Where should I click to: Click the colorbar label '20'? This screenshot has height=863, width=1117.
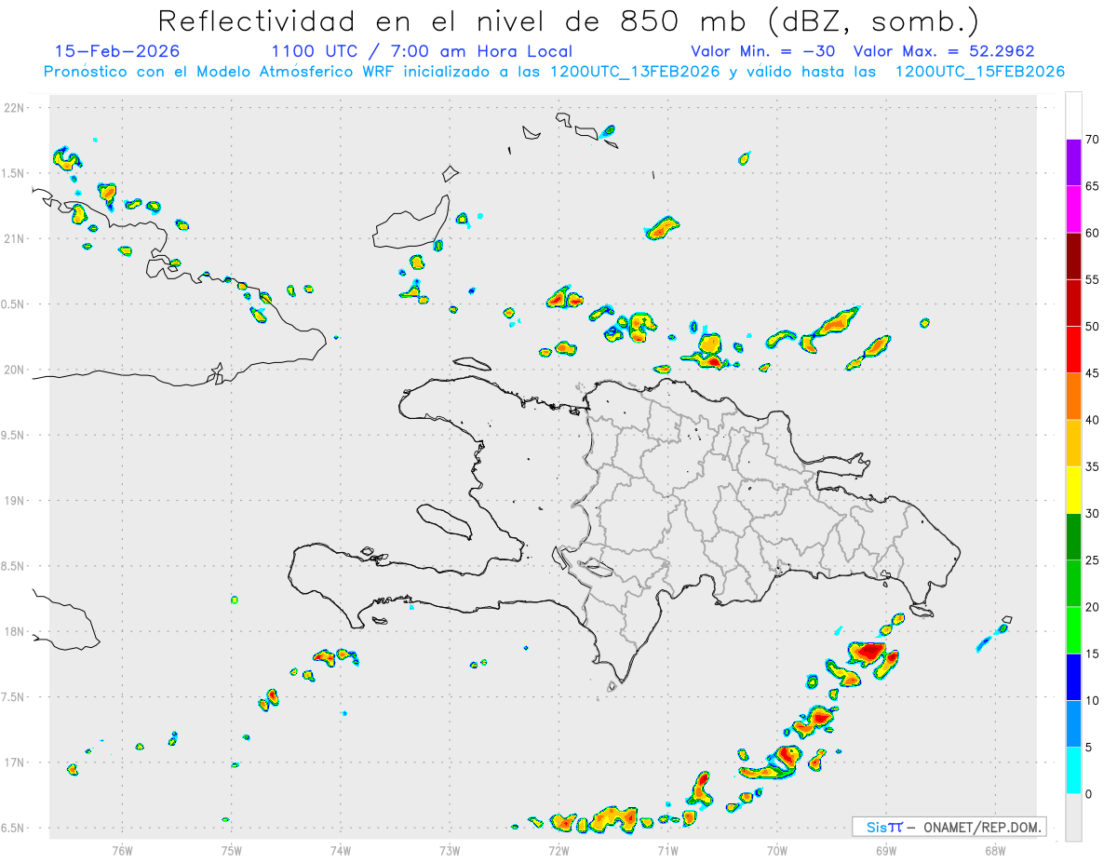[x=1093, y=607]
